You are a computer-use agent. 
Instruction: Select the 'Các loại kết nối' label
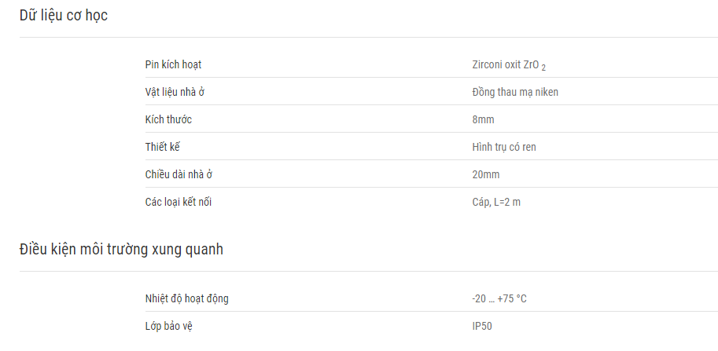[179, 202]
